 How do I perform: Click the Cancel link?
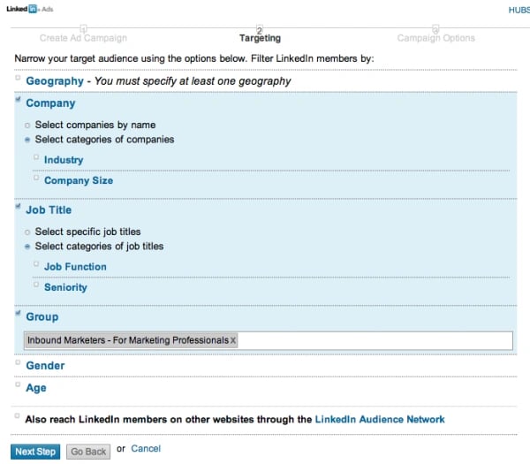point(146,449)
